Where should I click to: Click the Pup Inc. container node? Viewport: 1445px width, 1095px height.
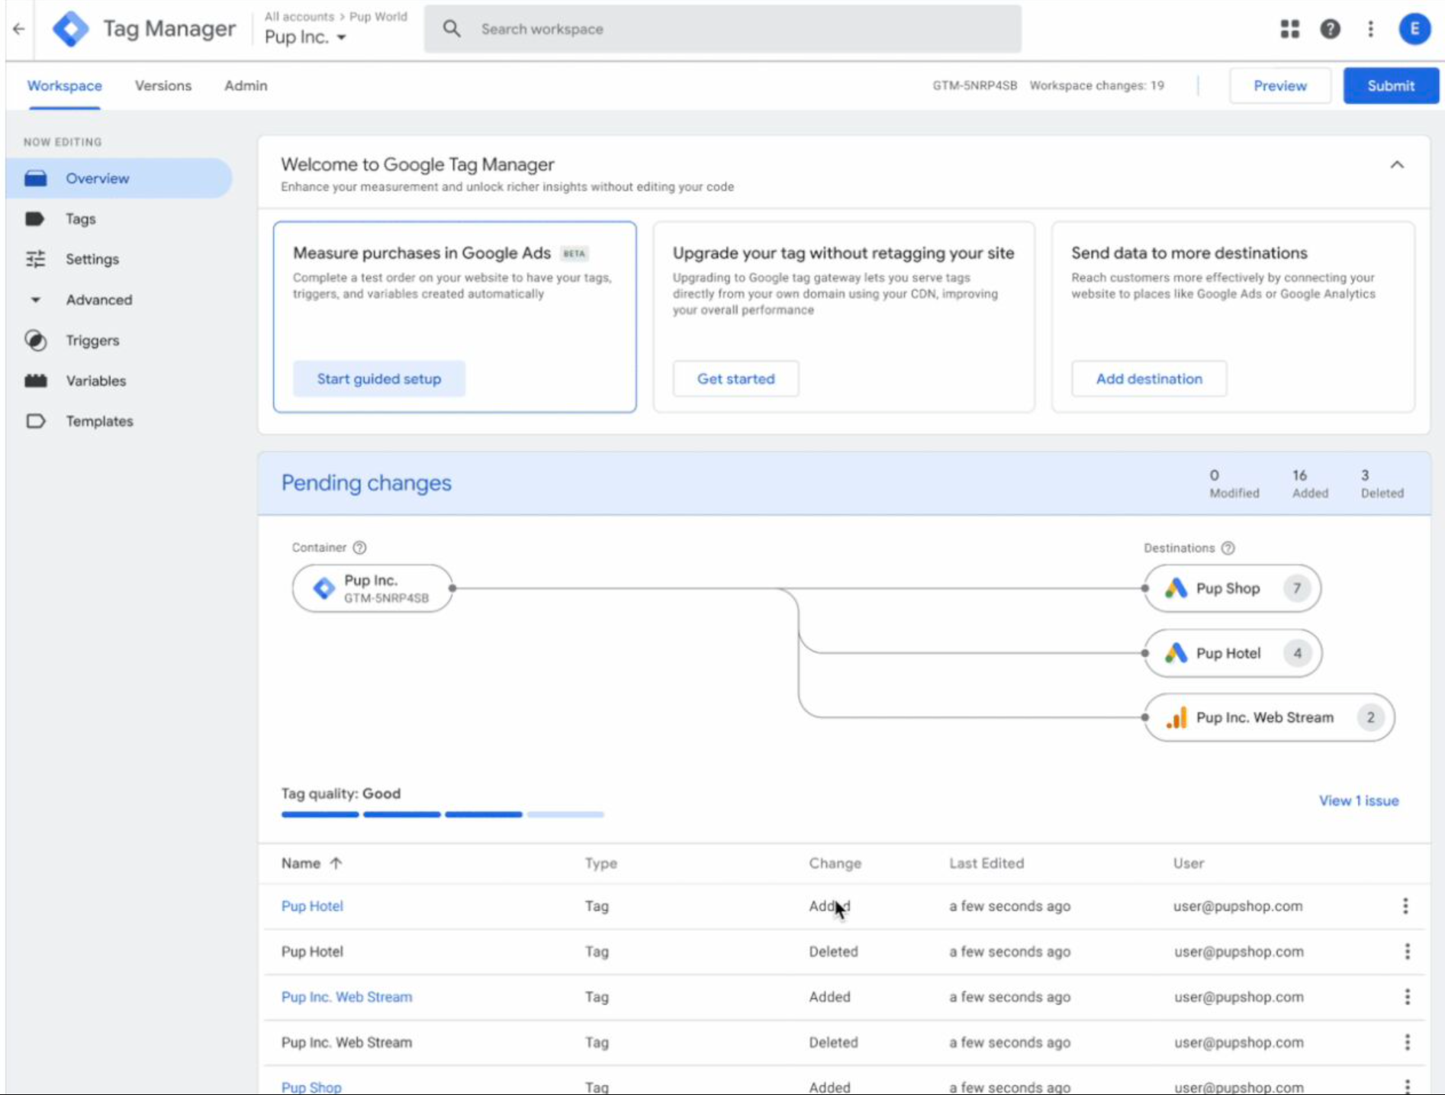tap(372, 588)
